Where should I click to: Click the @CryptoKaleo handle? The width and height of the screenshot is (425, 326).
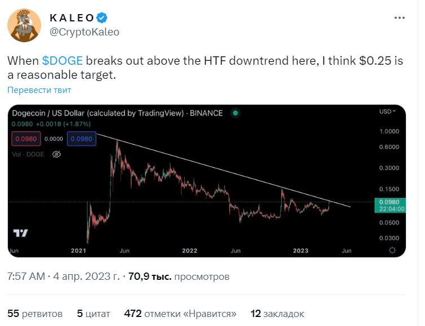85,32
